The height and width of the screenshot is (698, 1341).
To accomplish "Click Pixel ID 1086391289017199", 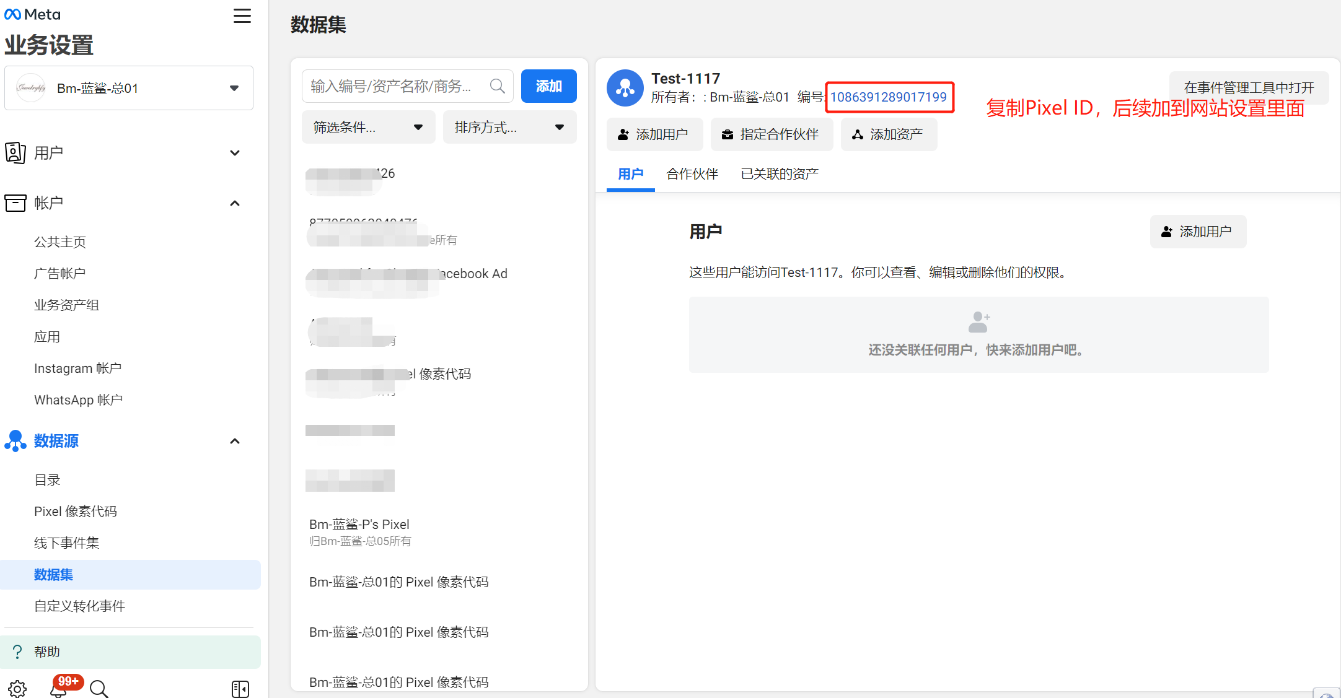I will [889, 97].
